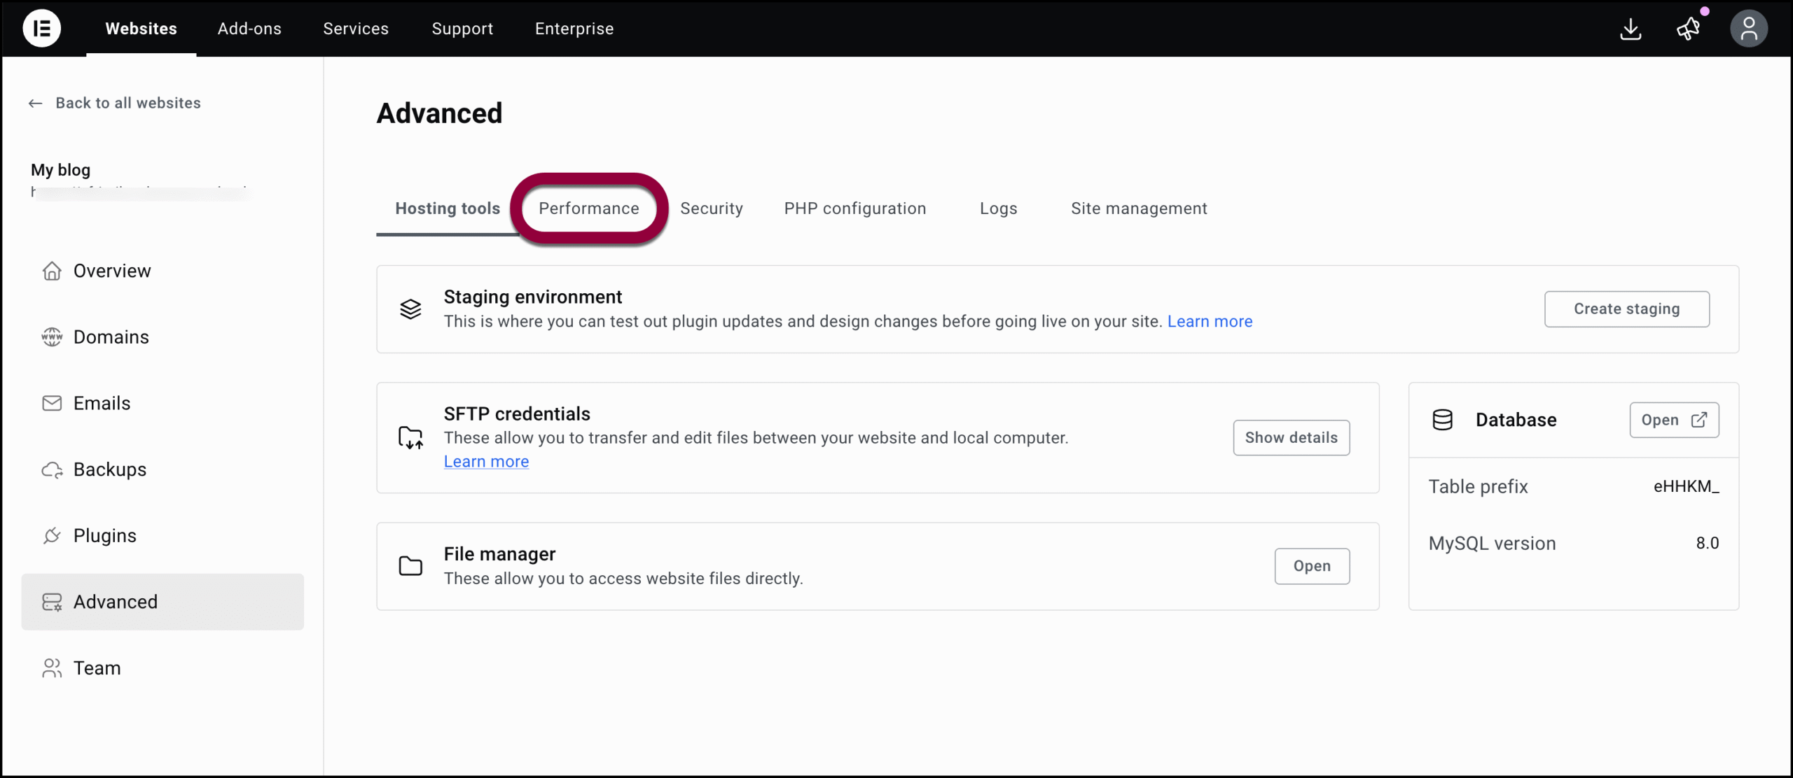Switch to the Performance tab

[x=589, y=208]
